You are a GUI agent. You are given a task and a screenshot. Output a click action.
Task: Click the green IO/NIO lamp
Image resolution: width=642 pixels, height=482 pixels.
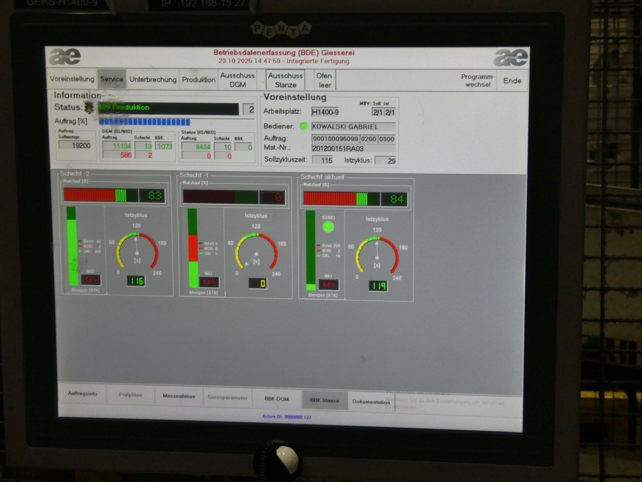click(328, 227)
